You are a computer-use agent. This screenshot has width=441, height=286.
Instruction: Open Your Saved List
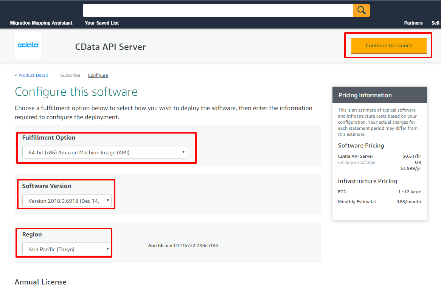point(102,23)
